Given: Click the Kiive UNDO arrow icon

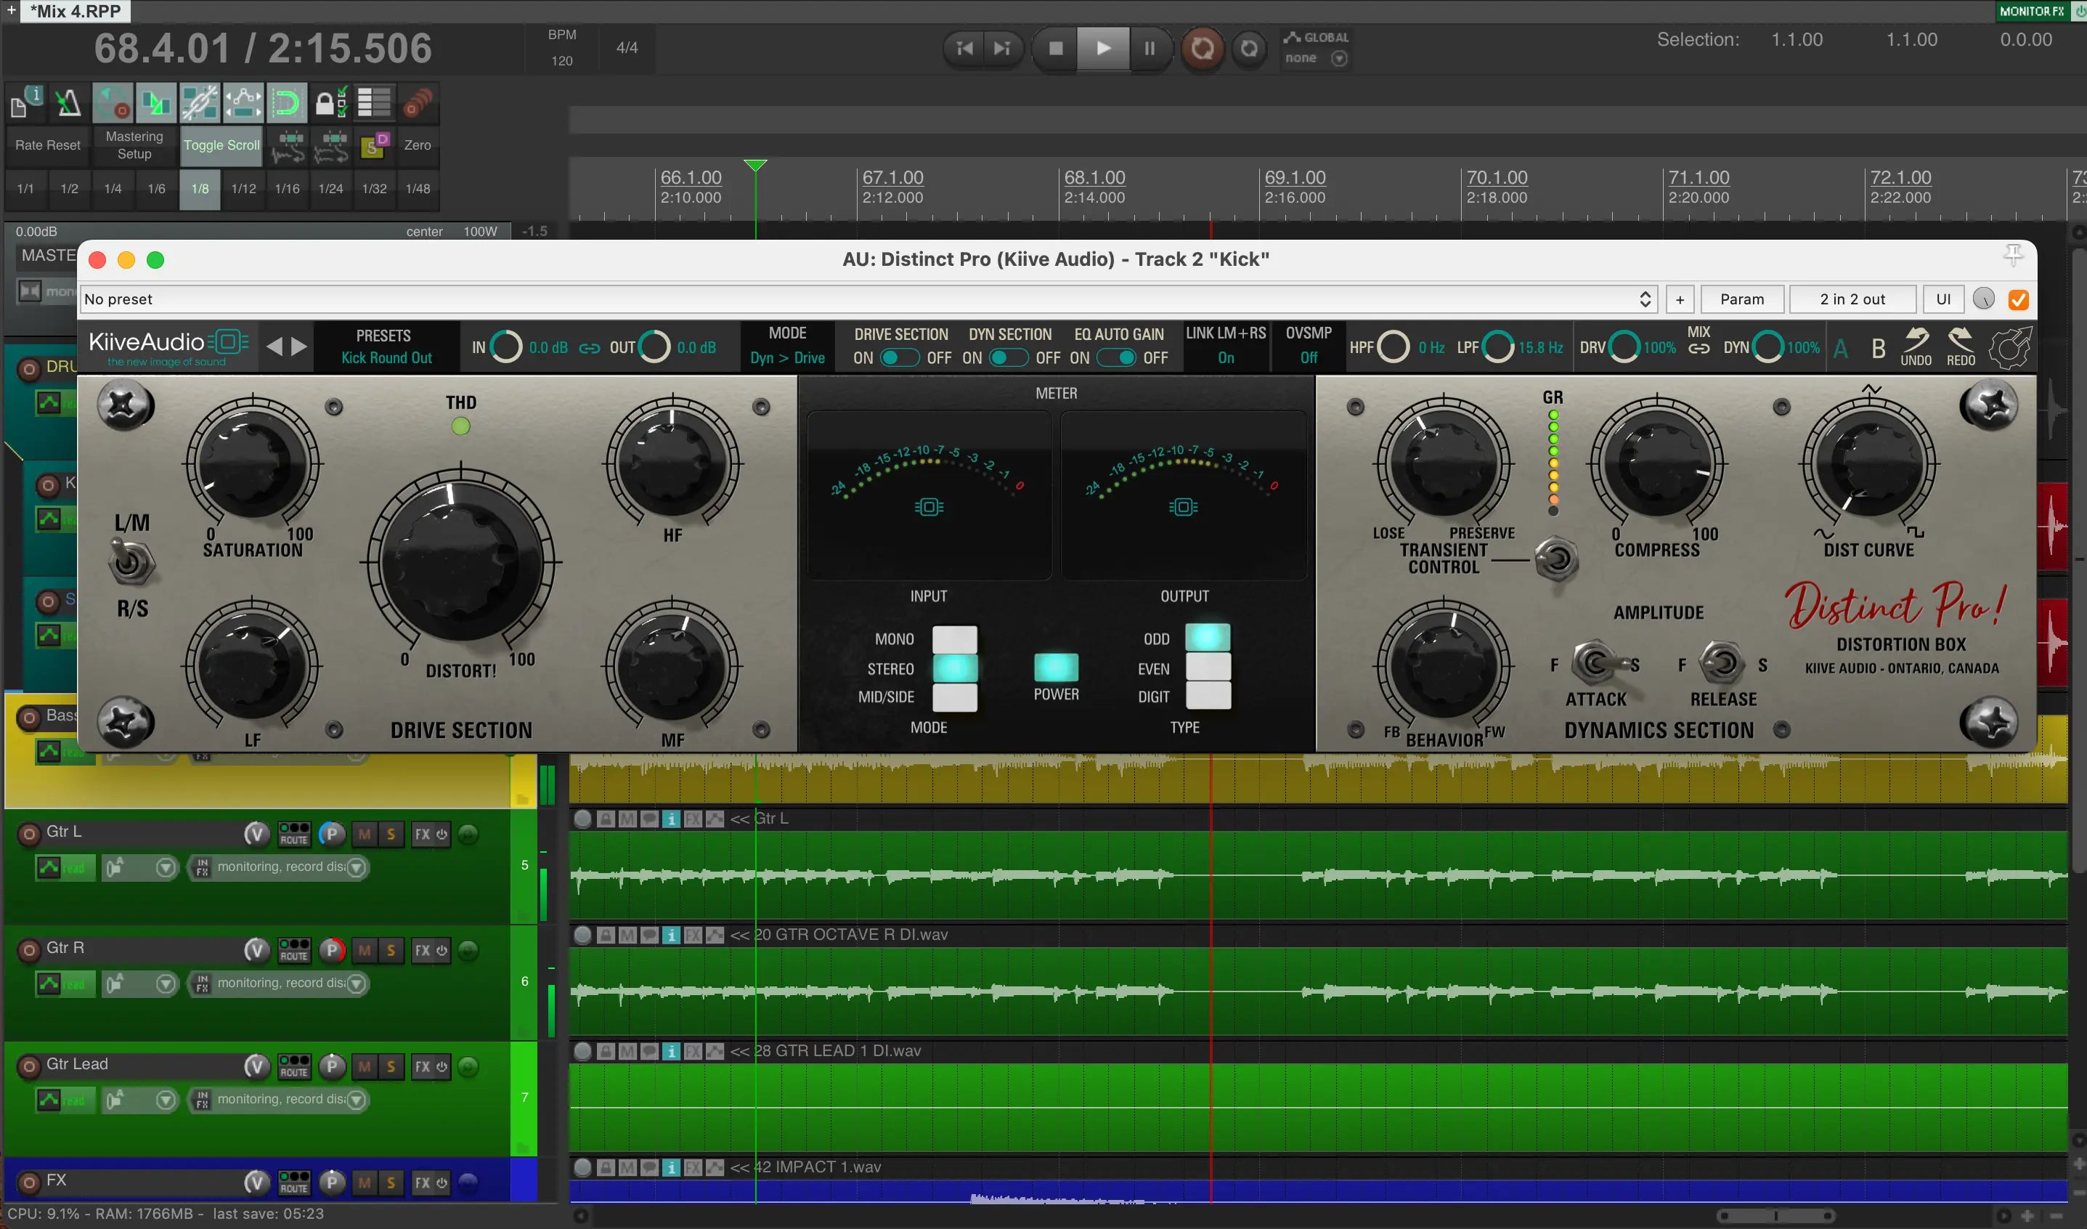Looking at the screenshot, I should [1916, 339].
